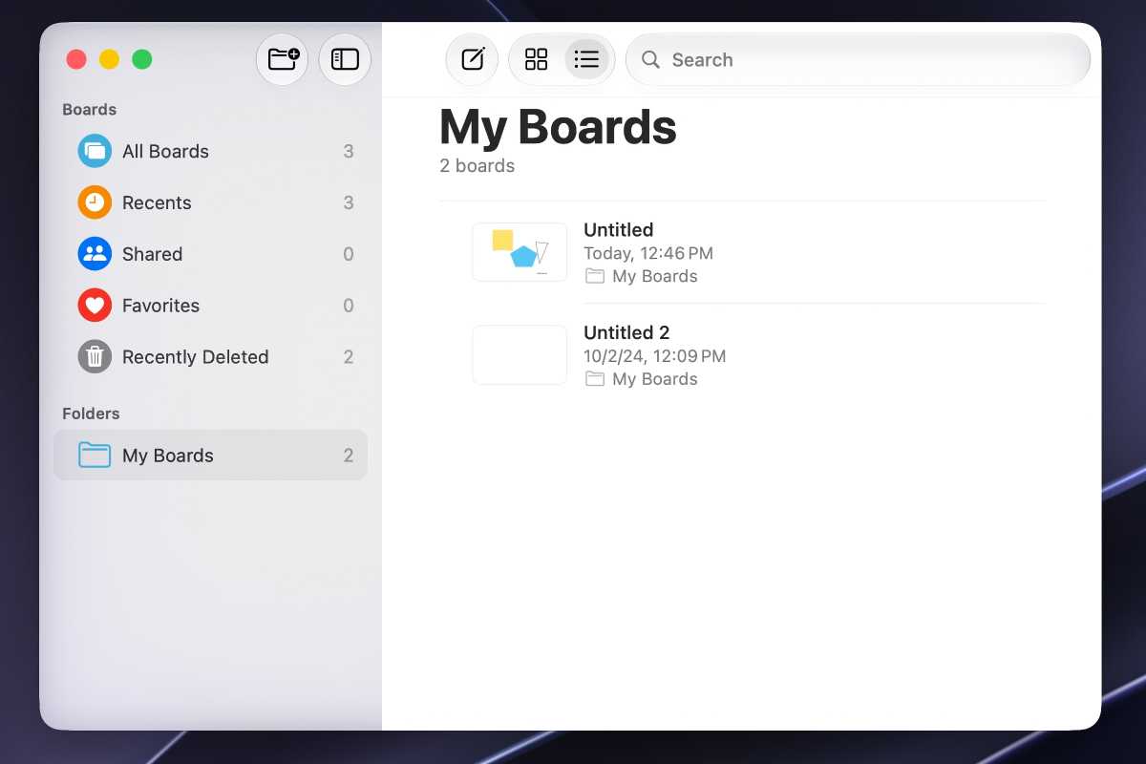Click the folder icon under Untitled

595,276
